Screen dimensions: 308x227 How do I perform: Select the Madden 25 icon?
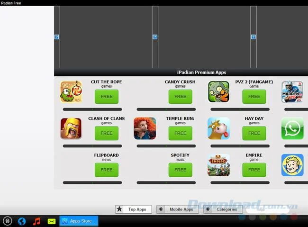[292, 92]
